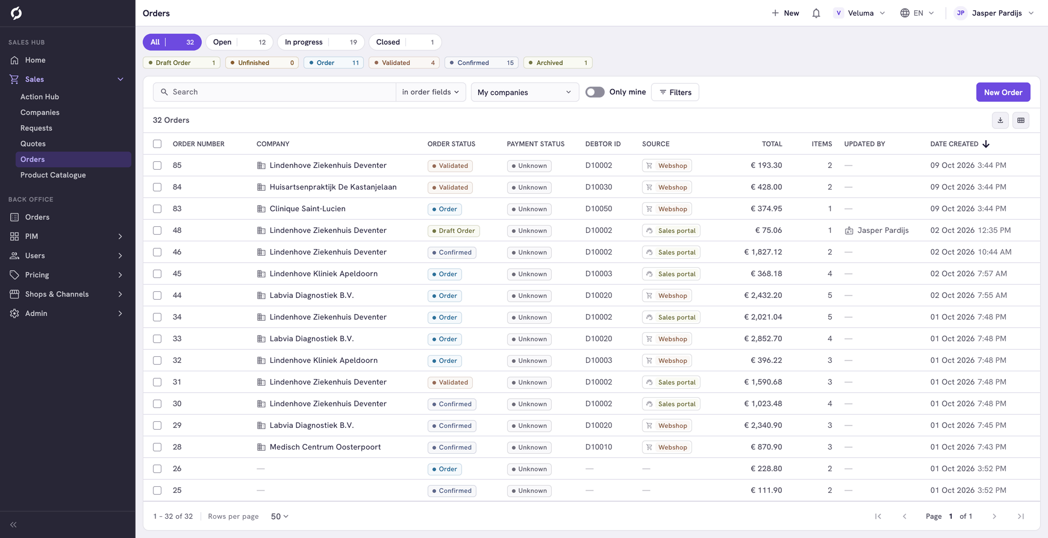Click the app logo in the sidebar
This screenshot has width=1048, height=538.
pyautogui.click(x=16, y=13)
